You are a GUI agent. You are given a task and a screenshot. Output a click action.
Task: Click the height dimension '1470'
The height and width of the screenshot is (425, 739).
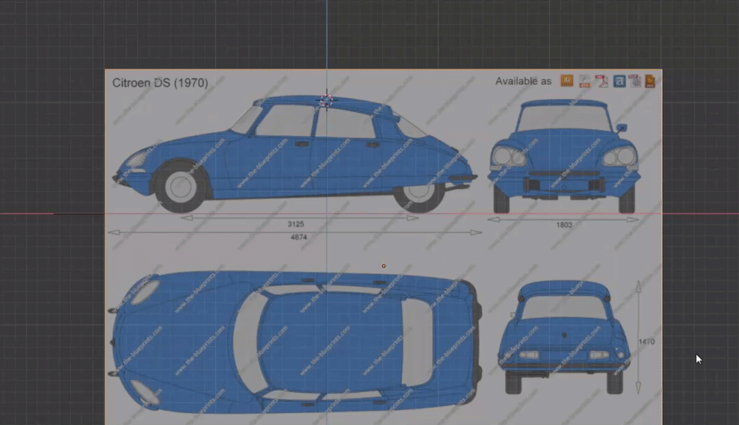(647, 342)
